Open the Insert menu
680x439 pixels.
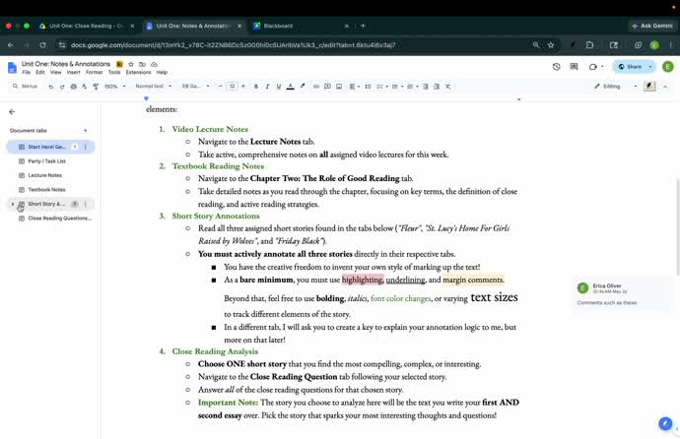coord(73,72)
